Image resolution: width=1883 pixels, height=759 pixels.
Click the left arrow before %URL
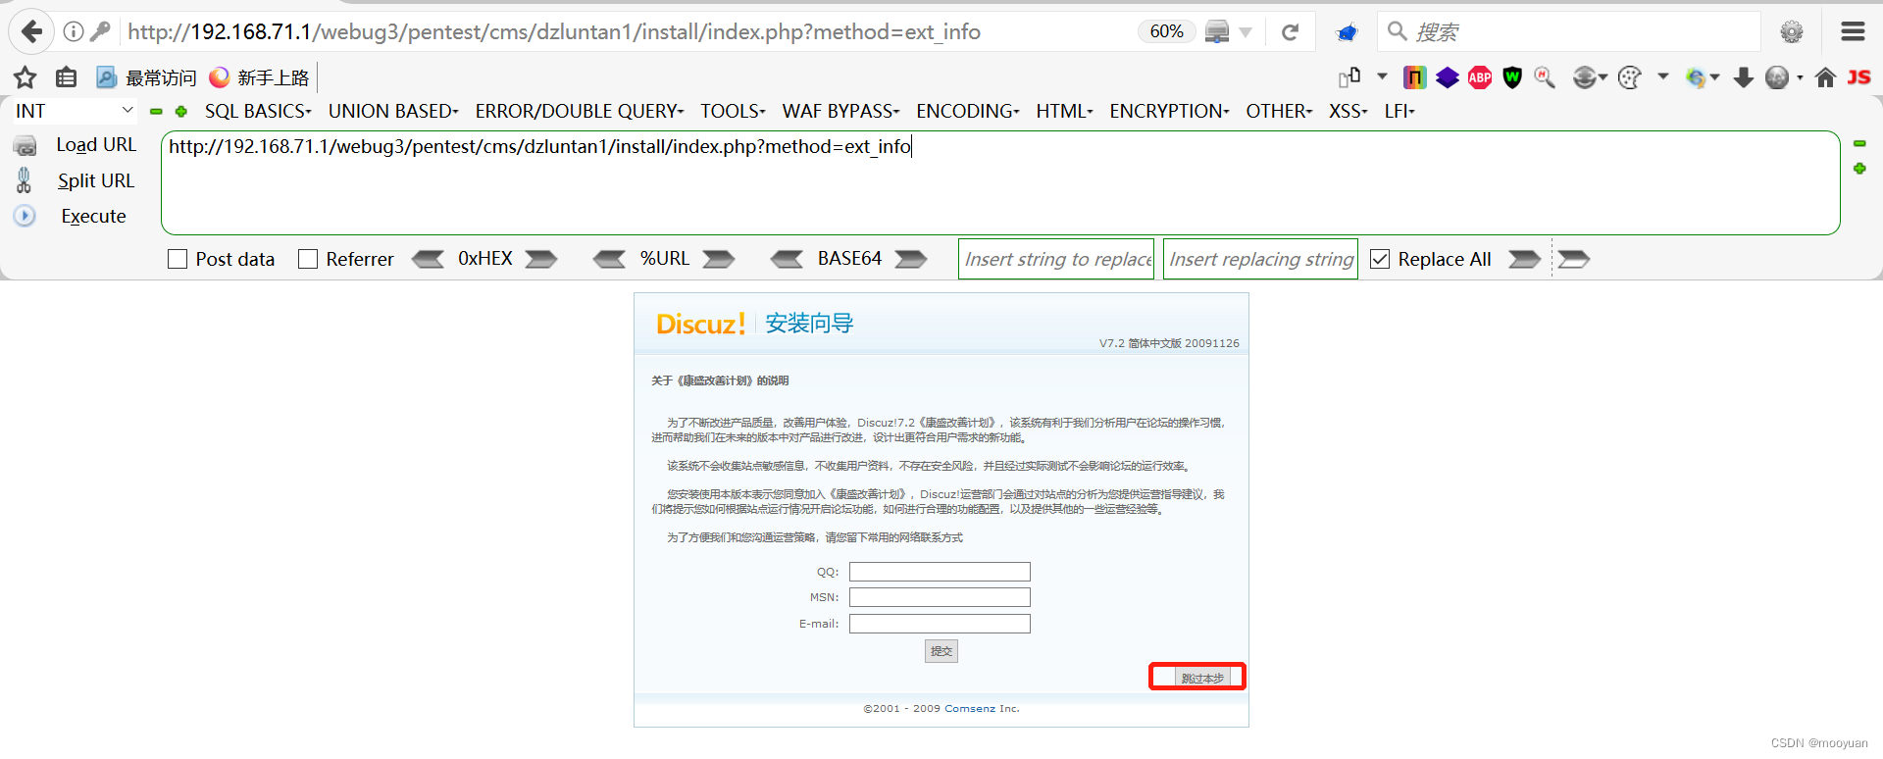tap(609, 259)
